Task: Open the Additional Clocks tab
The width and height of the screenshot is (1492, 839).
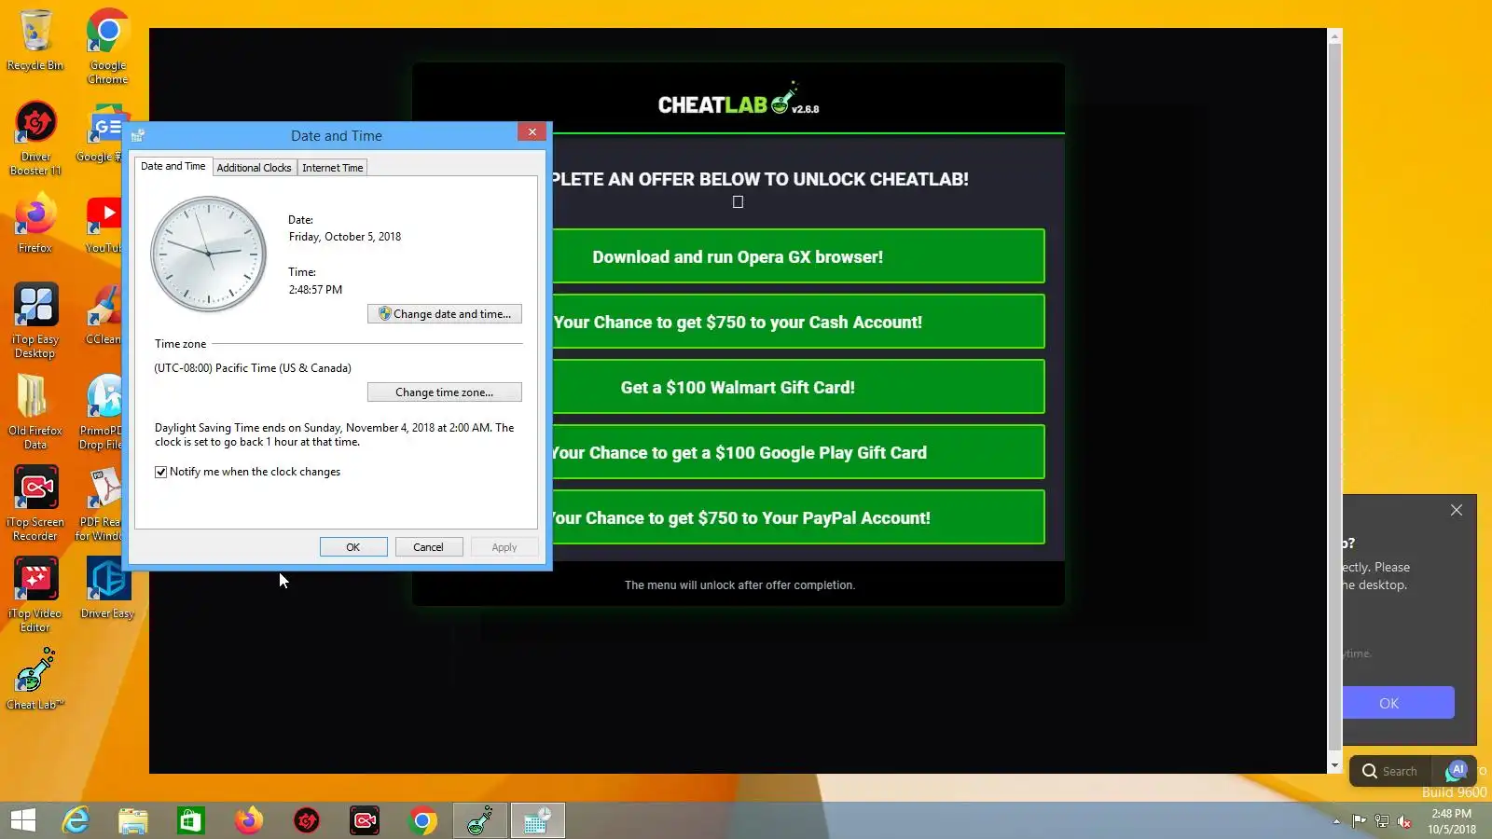Action: tap(254, 168)
